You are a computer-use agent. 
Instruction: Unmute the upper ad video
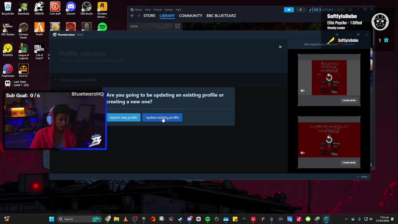tap(303, 91)
